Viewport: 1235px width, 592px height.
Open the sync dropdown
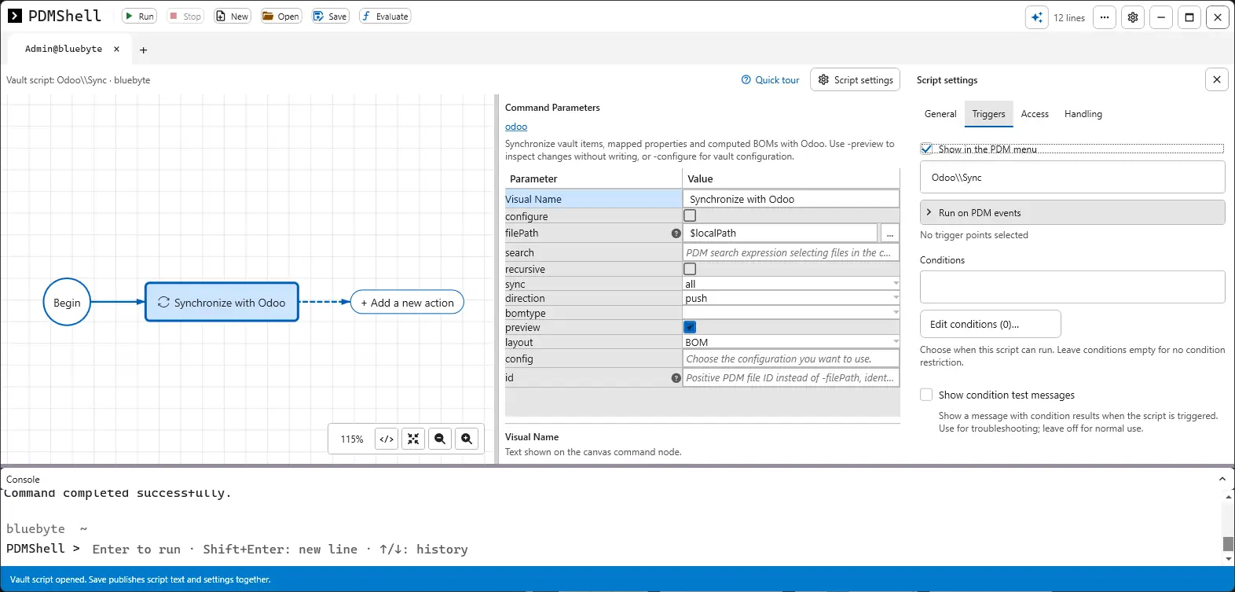pyautogui.click(x=791, y=284)
